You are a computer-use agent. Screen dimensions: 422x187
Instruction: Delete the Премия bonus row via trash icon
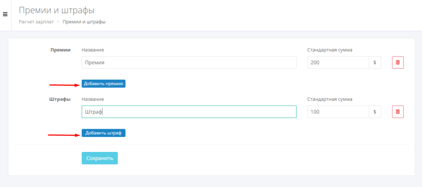398,62
